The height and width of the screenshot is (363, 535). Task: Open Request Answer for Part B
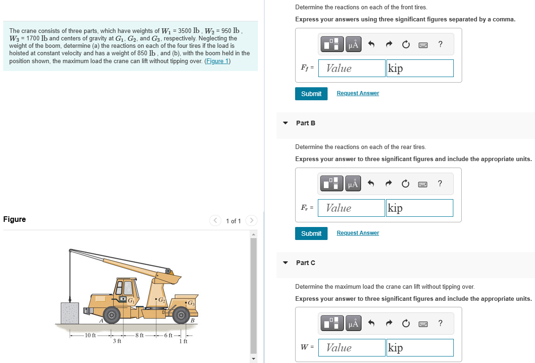357,233
